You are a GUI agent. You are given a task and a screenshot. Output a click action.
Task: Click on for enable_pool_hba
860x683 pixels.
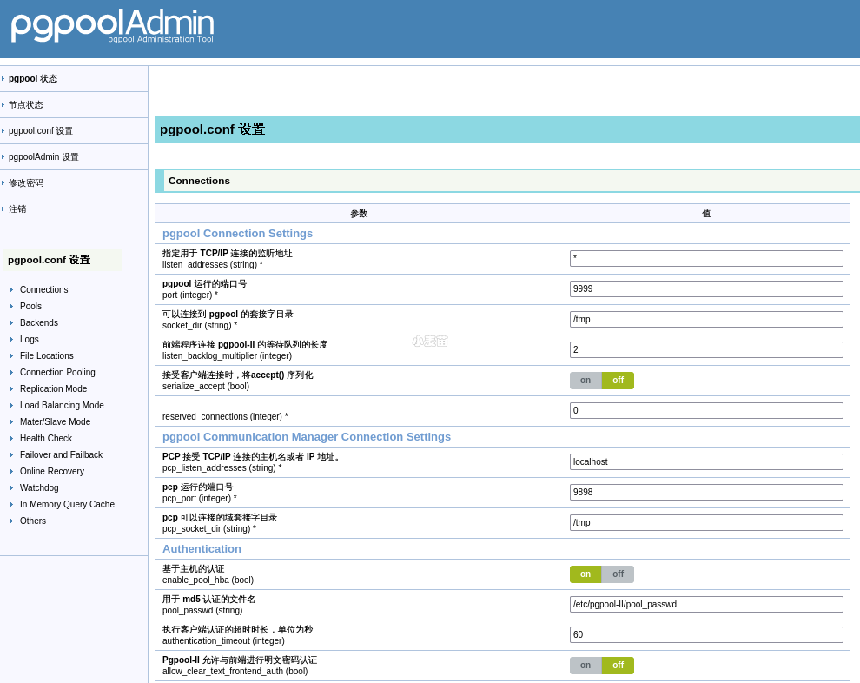tap(585, 574)
